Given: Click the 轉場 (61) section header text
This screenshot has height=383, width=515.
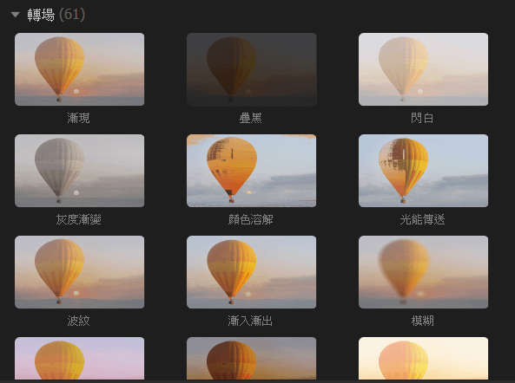Looking at the screenshot, I should point(56,15).
